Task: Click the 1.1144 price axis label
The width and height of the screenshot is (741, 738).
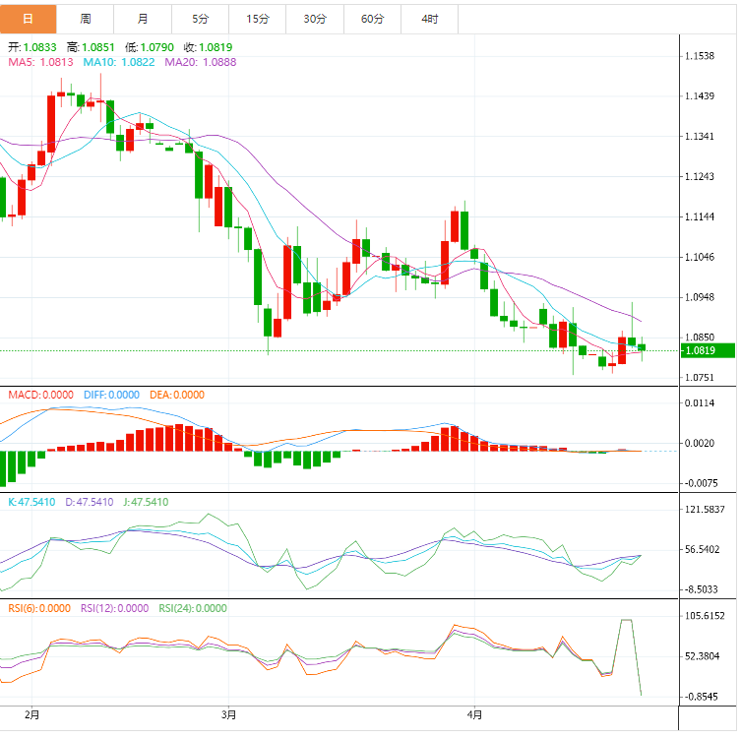Action: pyautogui.click(x=700, y=216)
